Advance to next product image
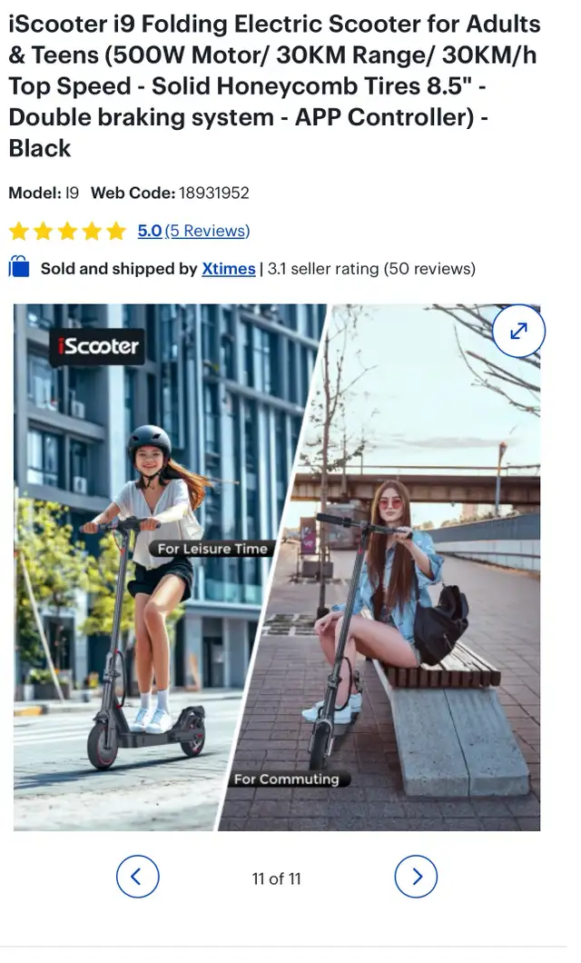Viewport: 581px width, 963px height. pos(416,877)
